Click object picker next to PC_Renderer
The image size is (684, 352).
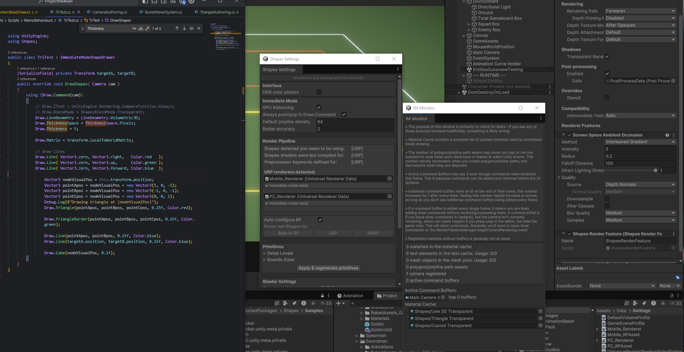[390, 197]
